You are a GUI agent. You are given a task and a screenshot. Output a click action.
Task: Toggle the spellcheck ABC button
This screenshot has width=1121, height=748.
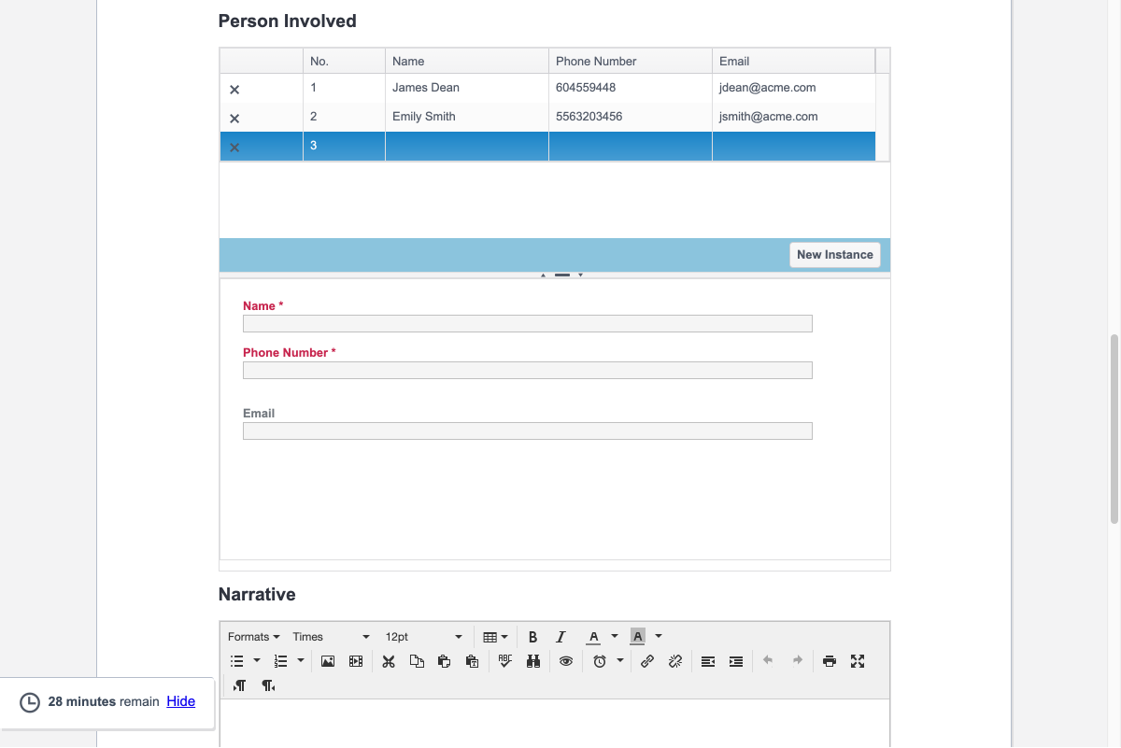coord(505,661)
